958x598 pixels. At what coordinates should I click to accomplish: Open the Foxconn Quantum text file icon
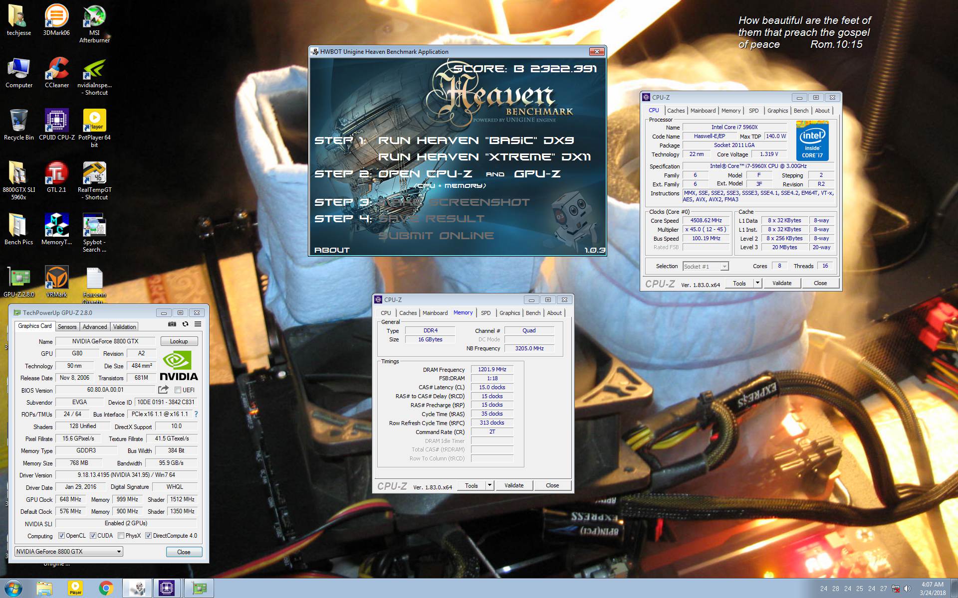[x=94, y=285]
